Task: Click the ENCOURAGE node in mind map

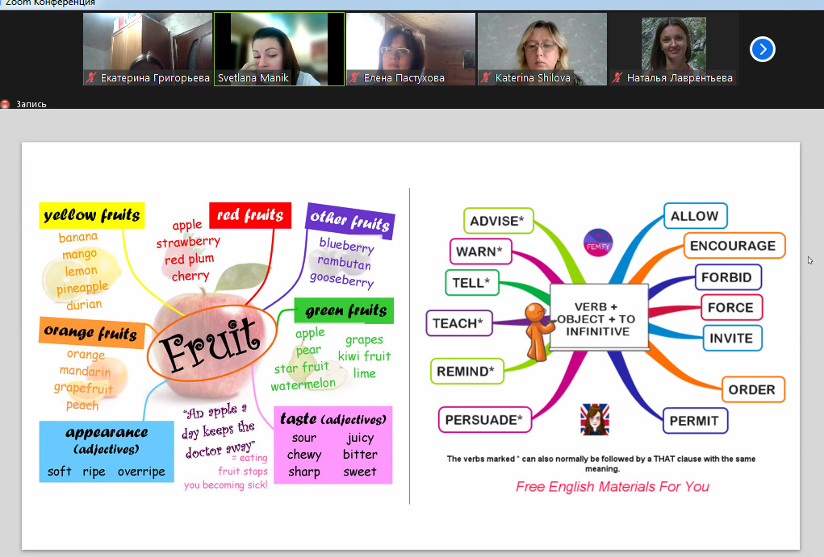Action: point(733,246)
